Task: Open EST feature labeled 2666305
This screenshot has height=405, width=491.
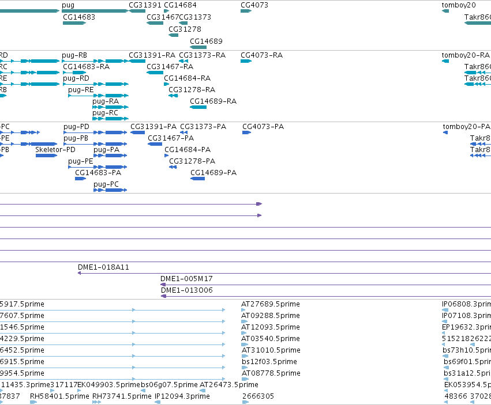Action: click(258, 396)
